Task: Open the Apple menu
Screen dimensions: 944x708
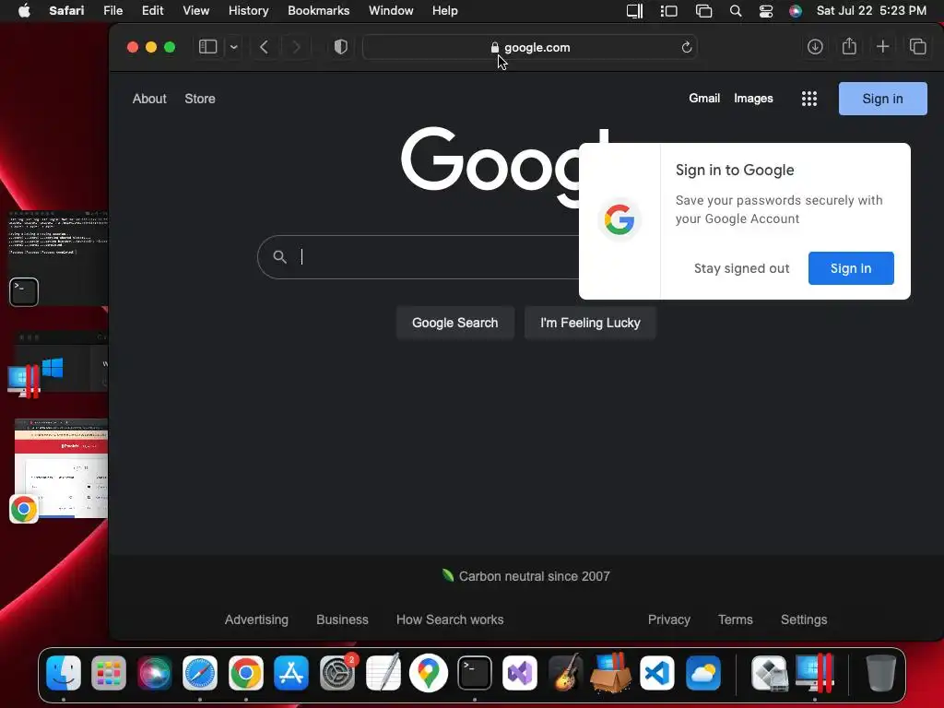Action: (24, 11)
